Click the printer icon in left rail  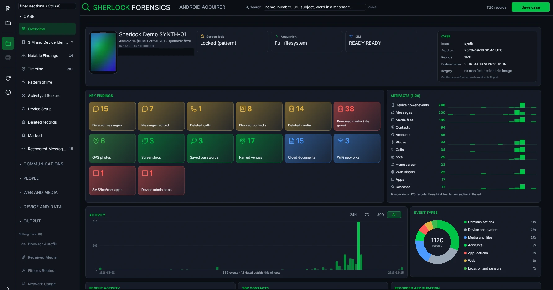[8, 58]
